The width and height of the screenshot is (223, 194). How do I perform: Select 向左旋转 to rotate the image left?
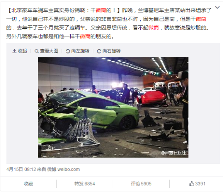tap(80, 51)
